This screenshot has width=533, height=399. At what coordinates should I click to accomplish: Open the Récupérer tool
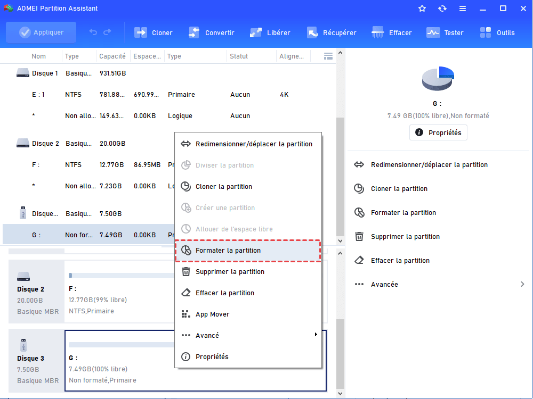click(332, 32)
